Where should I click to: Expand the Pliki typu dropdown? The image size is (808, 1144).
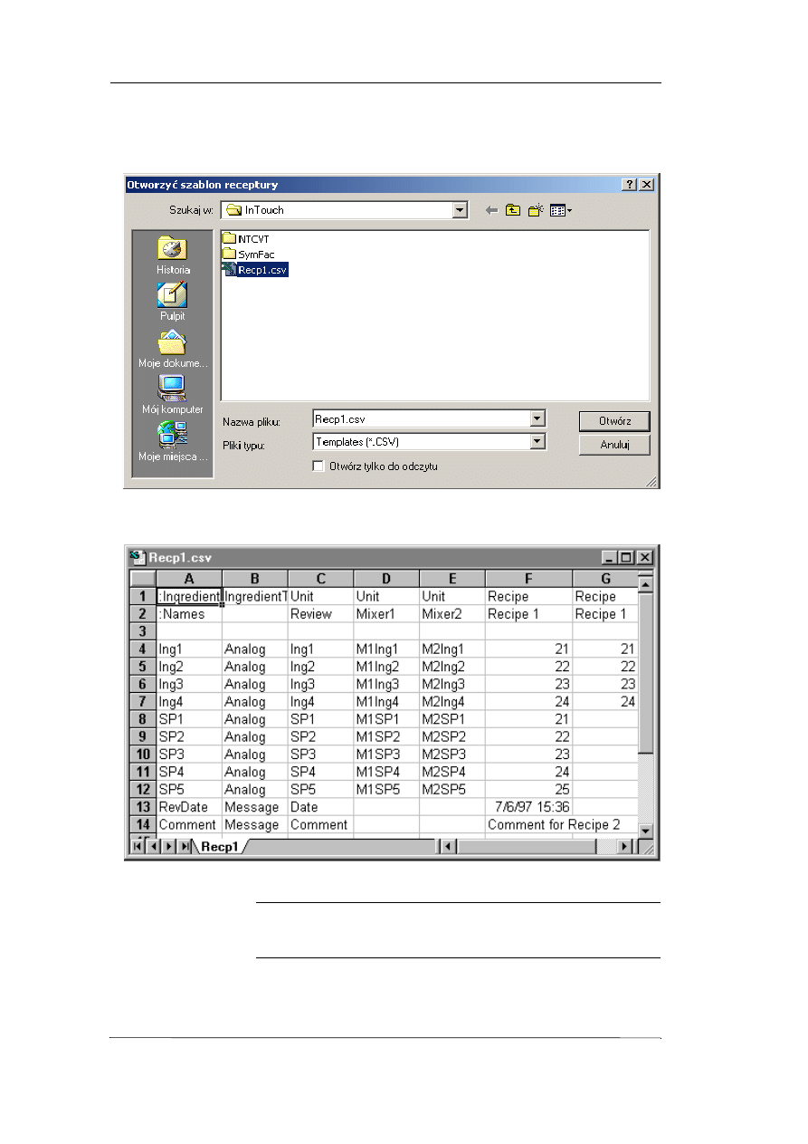tap(538, 442)
